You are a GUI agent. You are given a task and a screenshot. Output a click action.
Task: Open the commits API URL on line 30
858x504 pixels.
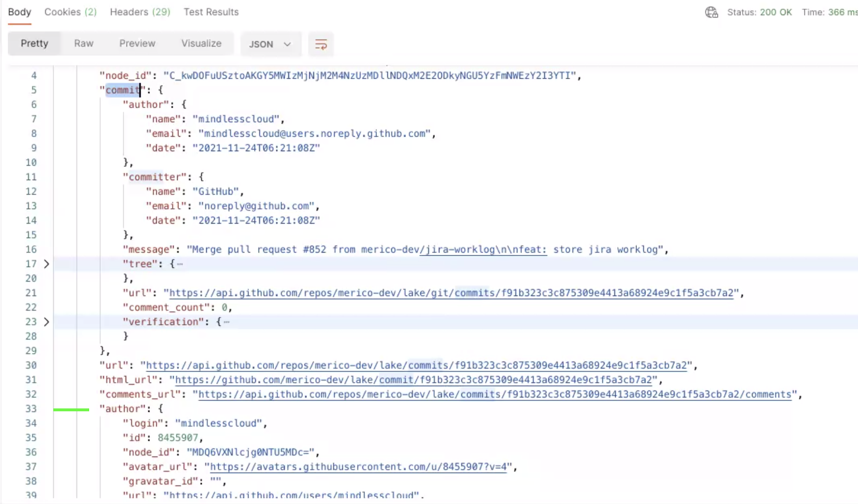(416, 366)
